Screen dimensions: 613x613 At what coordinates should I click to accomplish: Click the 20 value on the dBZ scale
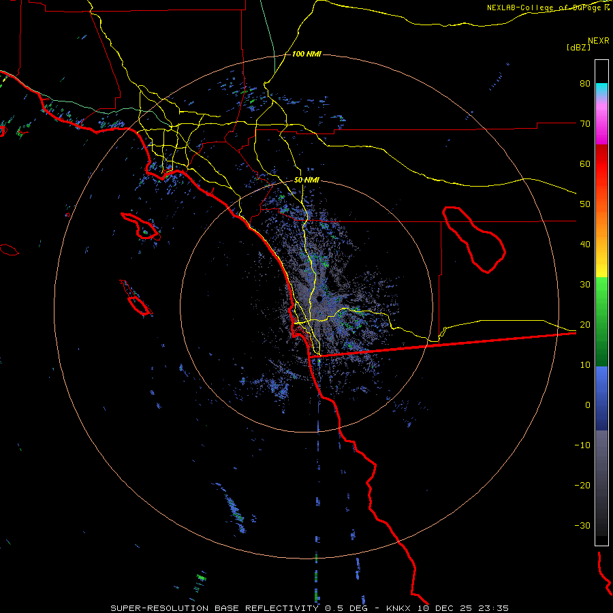pos(585,325)
